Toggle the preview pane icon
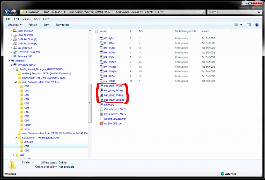Screen dimensions: 265x180 click(x=249, y=25)
